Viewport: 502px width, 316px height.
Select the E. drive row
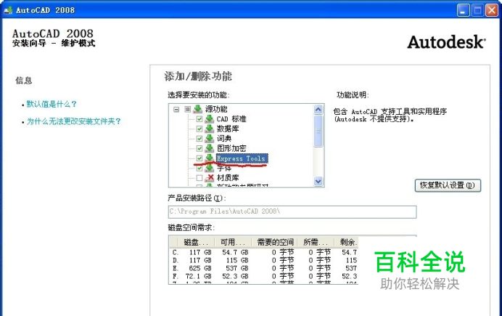coord(263,268)
